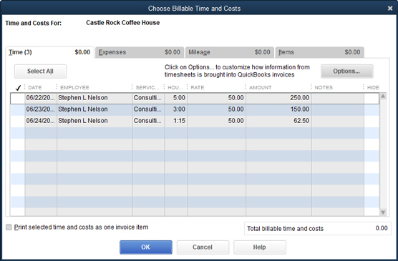Image resolution: width=398 pixels, height=261 pixels.
Task: Click the Consulti... cell in the 62.50 row
Action: 148,121
